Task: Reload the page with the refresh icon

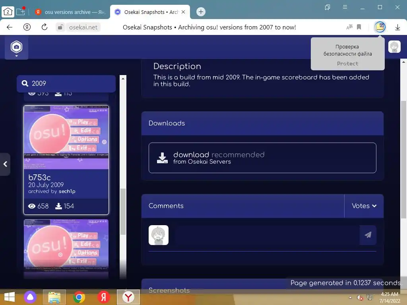Action: coord(45,27)
